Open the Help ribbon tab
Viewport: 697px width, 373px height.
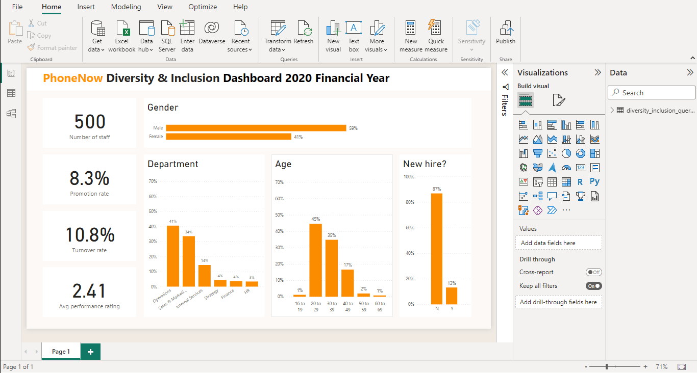click(x=240, y=7)
